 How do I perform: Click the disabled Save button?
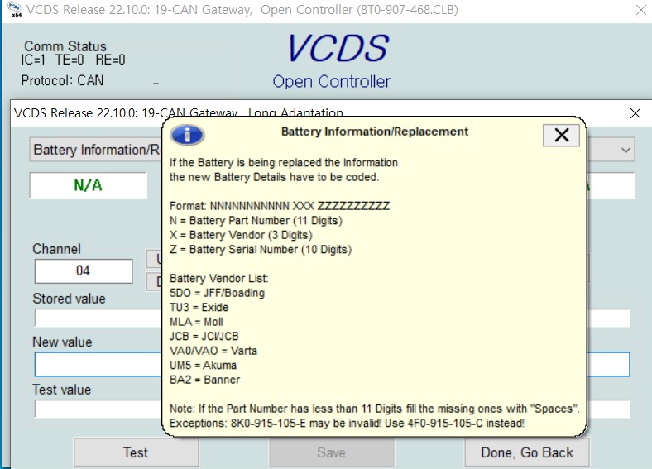click(x=332, y=452)
